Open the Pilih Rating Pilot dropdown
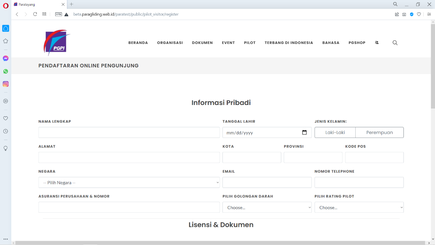The width and height of the screenshot is (435, 245). click(359, 207)
